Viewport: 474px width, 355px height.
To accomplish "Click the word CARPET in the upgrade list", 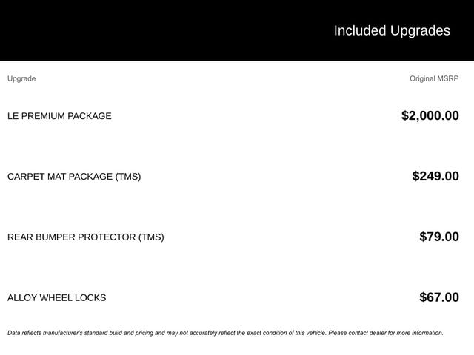I will pyautogui.click(x=25, y=177).
